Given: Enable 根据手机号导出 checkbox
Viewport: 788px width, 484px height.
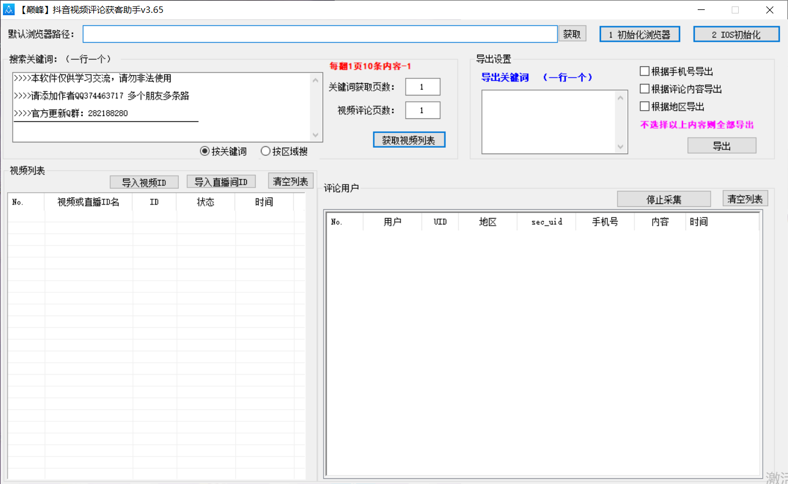Looking at the screenshot, I should 643,71.
